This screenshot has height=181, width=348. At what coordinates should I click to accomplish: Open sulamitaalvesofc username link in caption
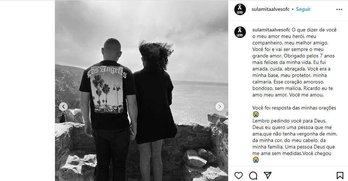271,30
